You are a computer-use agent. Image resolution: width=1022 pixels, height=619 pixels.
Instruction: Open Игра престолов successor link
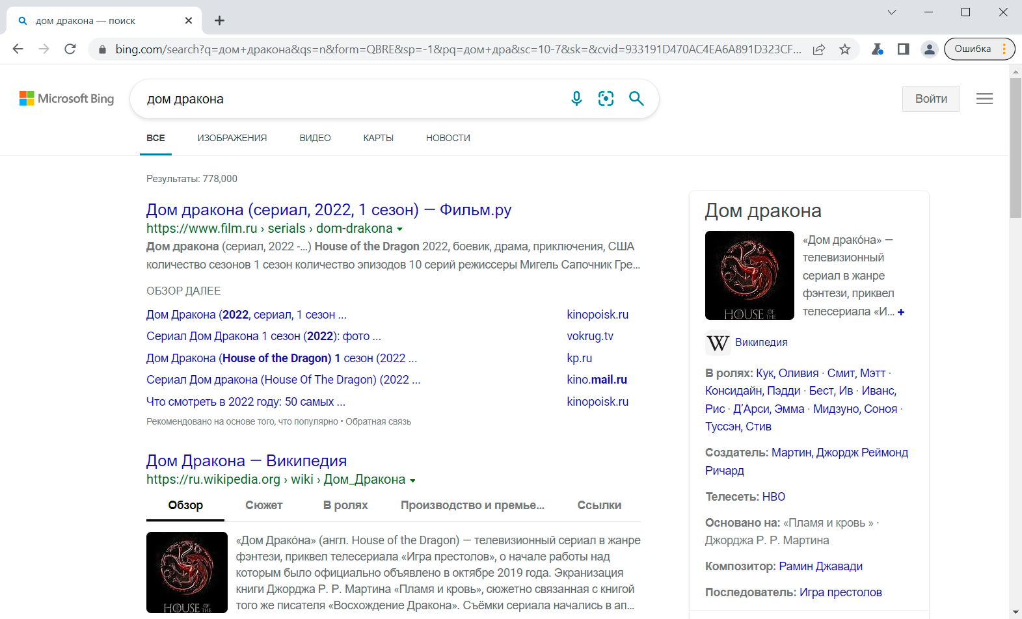pos(840,592)
